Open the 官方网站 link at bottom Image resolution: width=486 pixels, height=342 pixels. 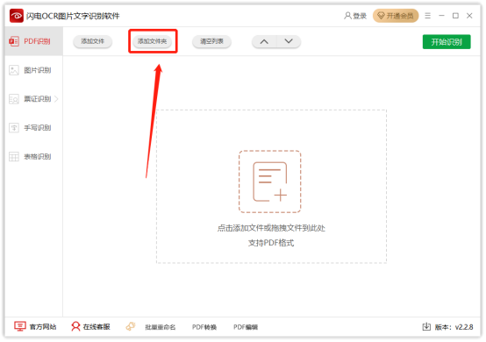[43, 327]
